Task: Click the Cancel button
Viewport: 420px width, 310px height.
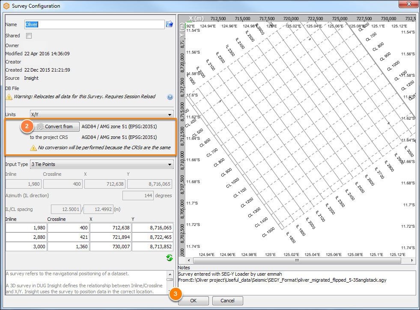Action: click(227, 301)
